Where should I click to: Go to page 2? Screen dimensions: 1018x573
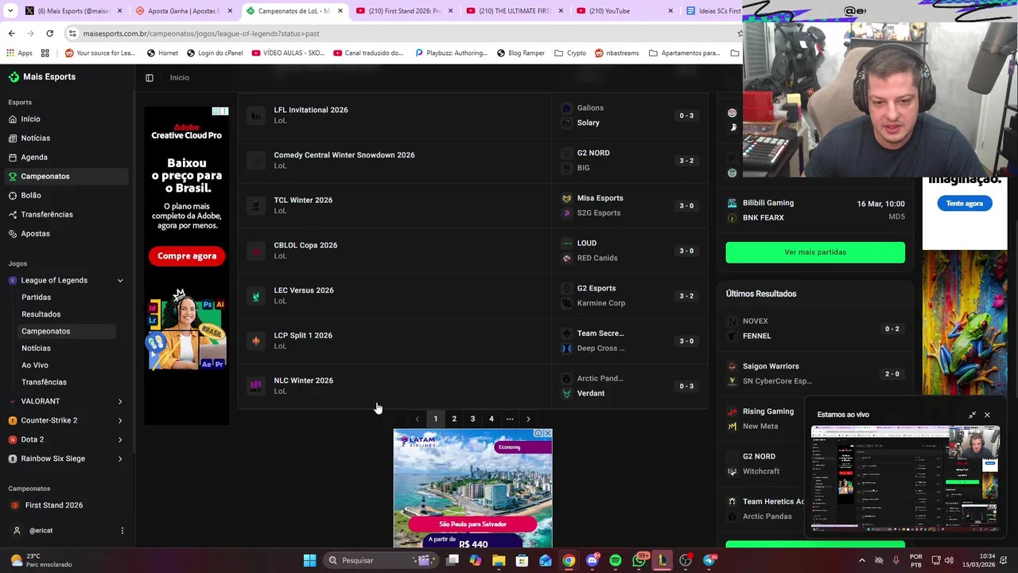click(454, 419)
